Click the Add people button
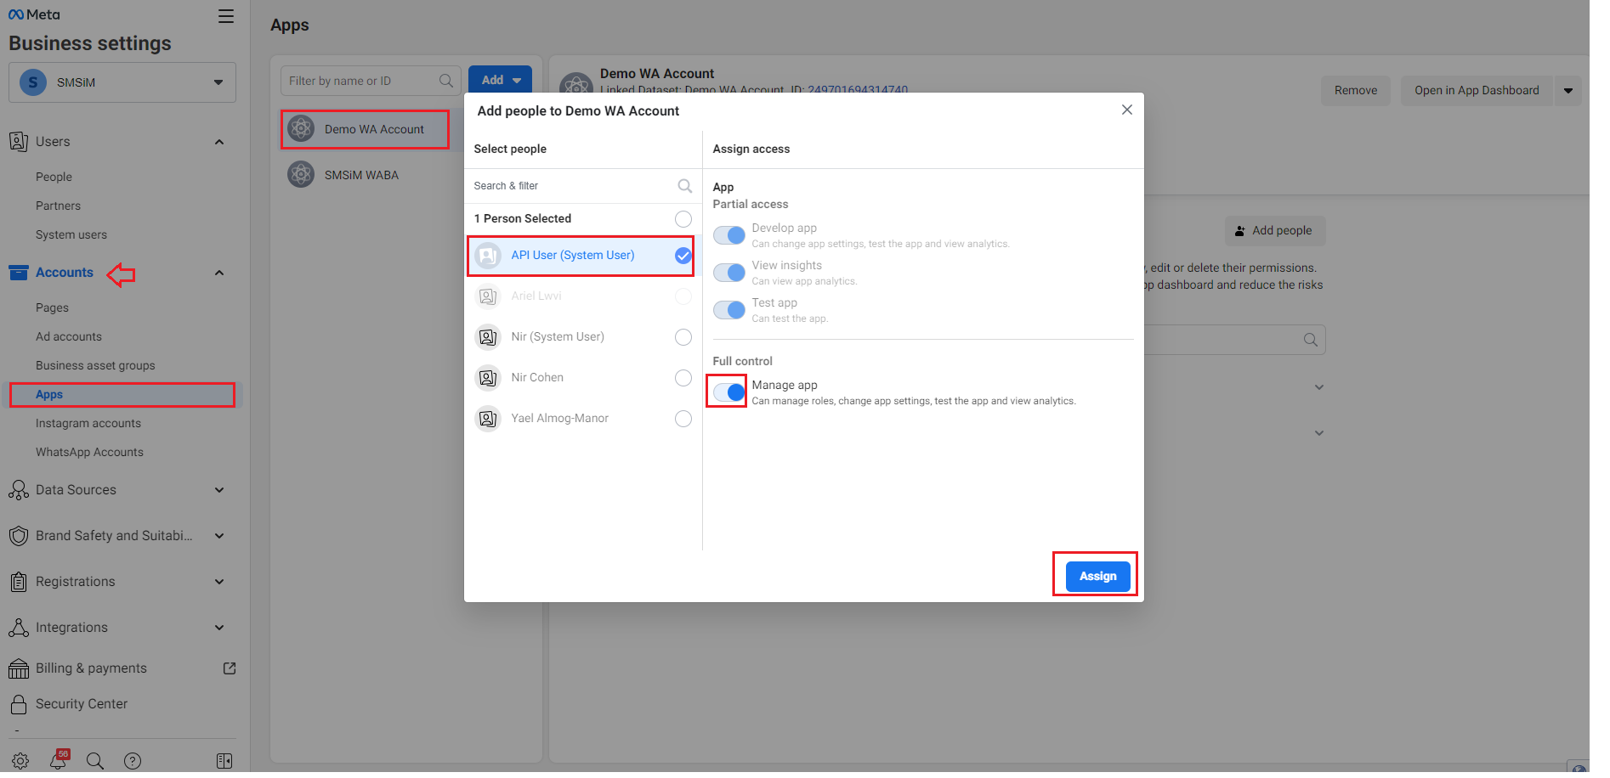 pyautogui.click(x=1274, y=231)
